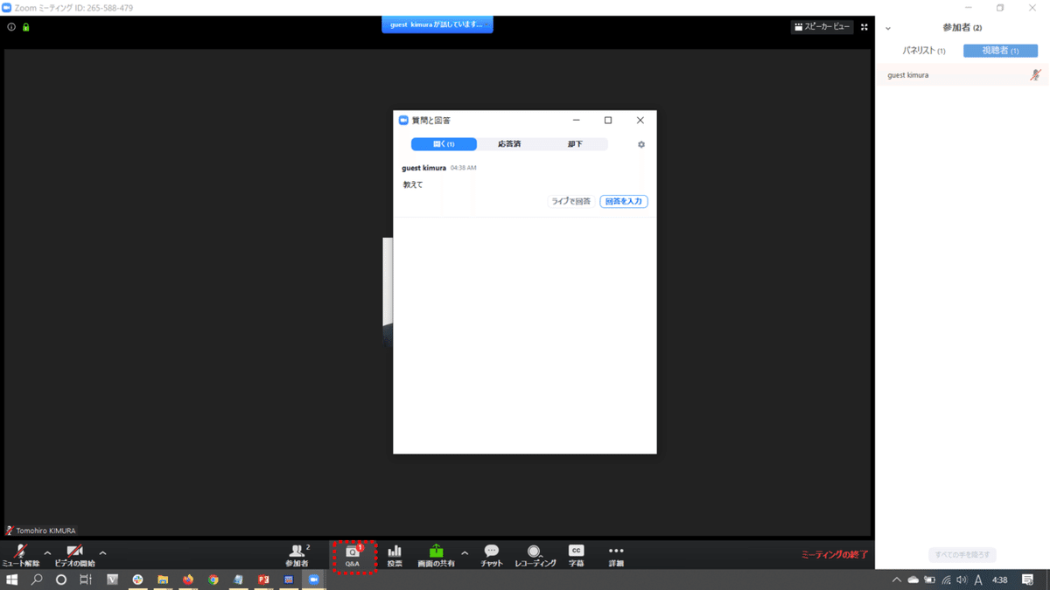1050x590 pixels.
Task: Start video with ビデオの開始 button
Action: (74, 555)
